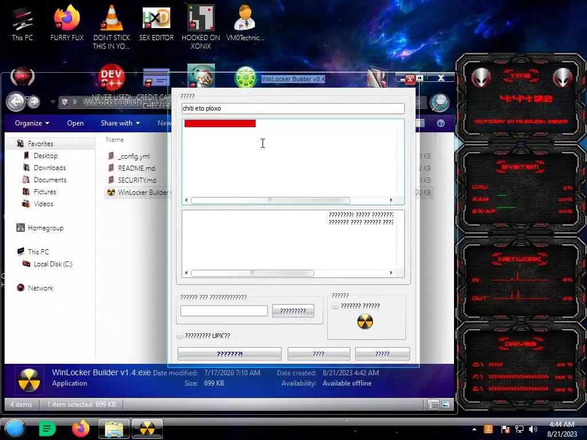Screen dimensions: 587x440
Task: Select Homegroup in navigation pane
Action: [46, 228]
